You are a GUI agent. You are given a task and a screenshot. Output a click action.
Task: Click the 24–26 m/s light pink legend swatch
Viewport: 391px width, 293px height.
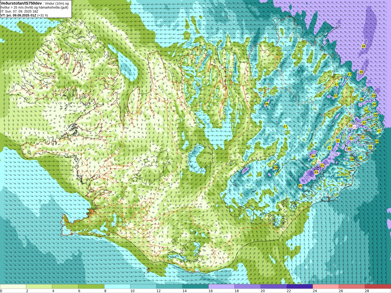[x=326, y=287]
